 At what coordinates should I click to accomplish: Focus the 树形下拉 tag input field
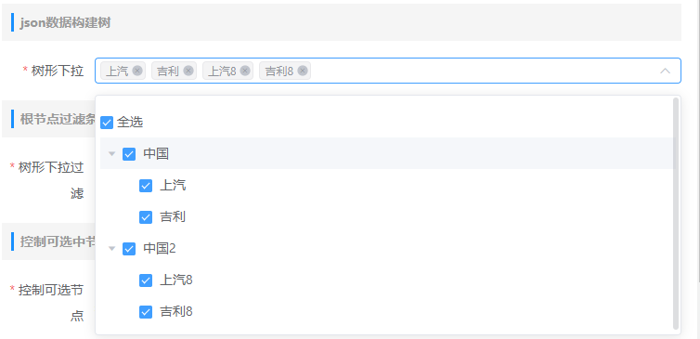tap(388, 71)
